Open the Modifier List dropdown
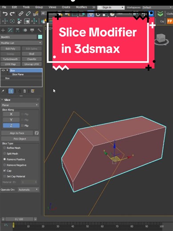Viewport: 173px width, 231px height. 21,43
